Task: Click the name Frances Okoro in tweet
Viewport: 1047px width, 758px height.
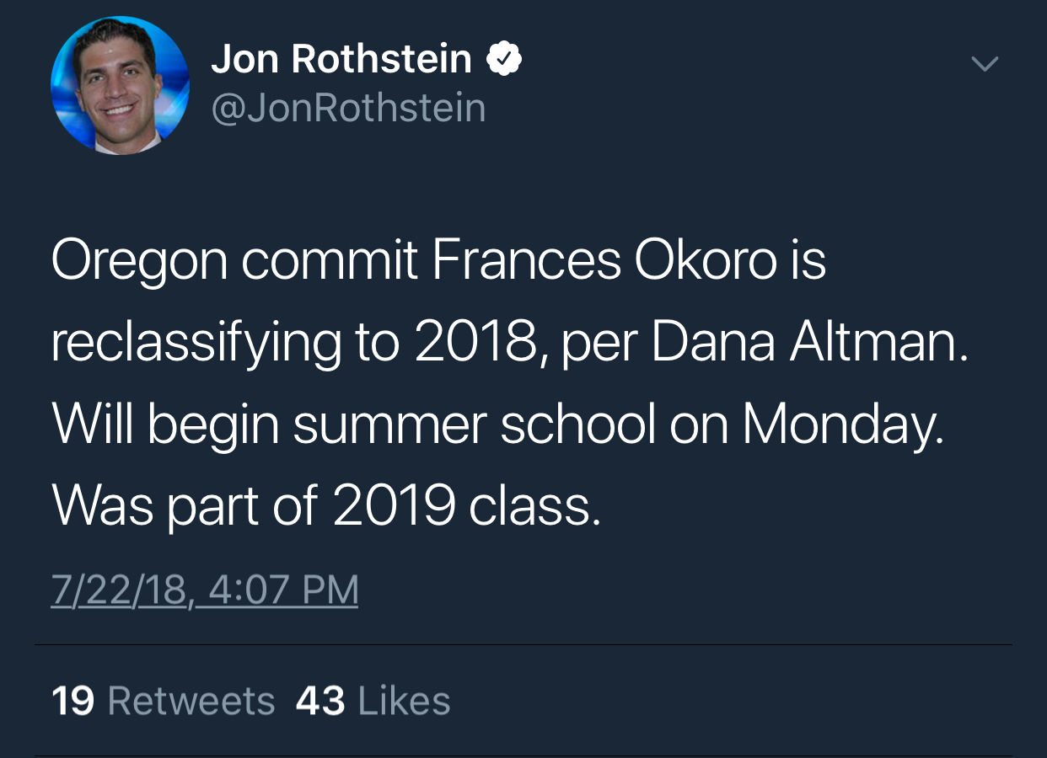Action: click(604, 262)
